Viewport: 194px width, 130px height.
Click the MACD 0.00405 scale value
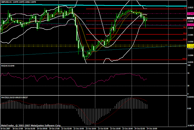point(191,97)
